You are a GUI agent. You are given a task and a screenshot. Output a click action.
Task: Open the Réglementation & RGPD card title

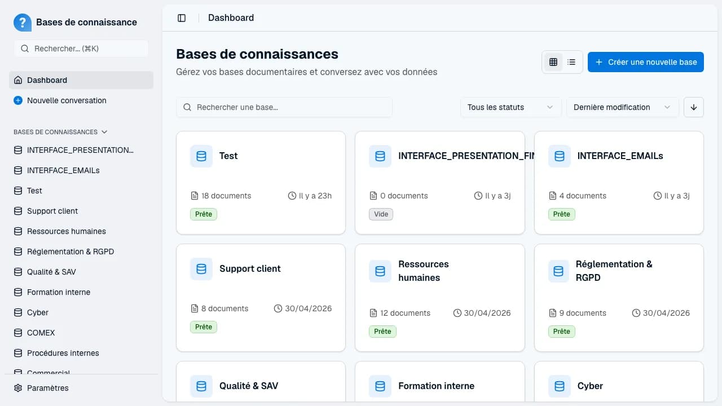click(x=614, y=271)
